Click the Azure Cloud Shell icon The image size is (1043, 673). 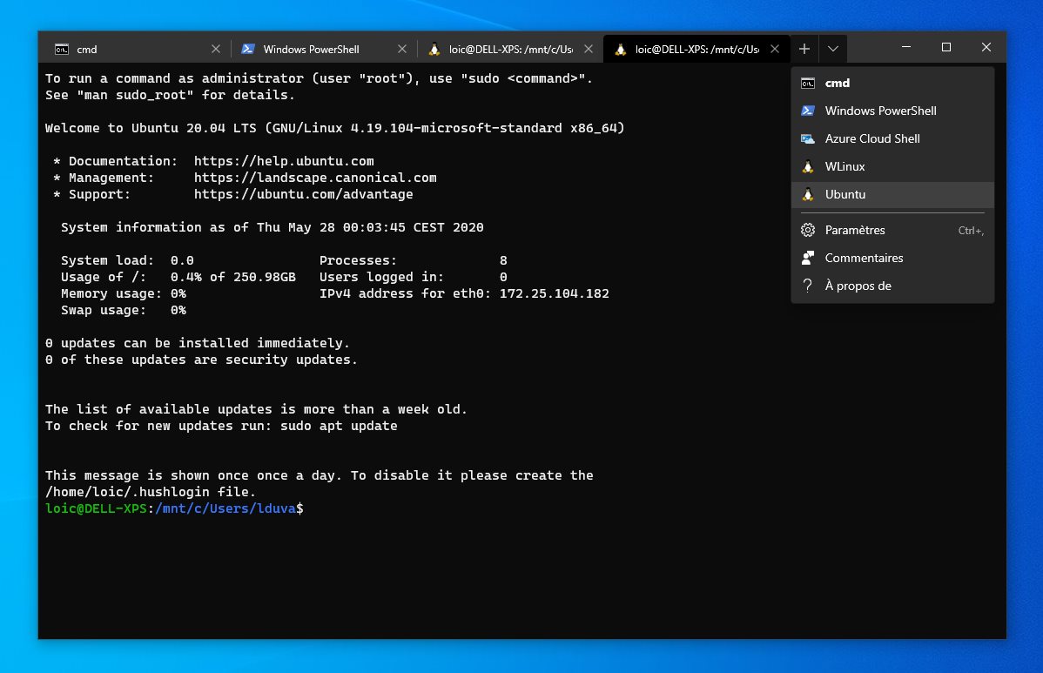click(808, 139)
